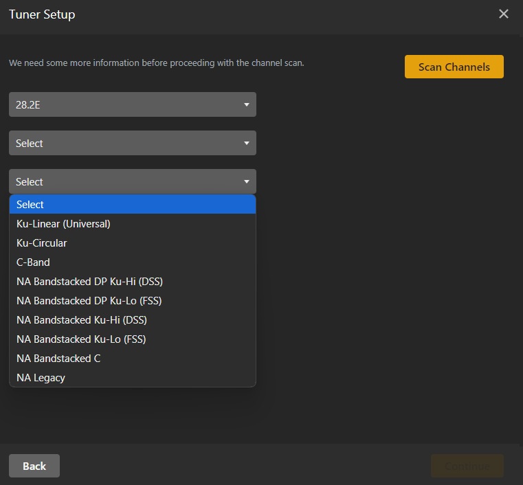Go back with the Back button
This screenshot has height=485, width=523.
tap(34, 466)
